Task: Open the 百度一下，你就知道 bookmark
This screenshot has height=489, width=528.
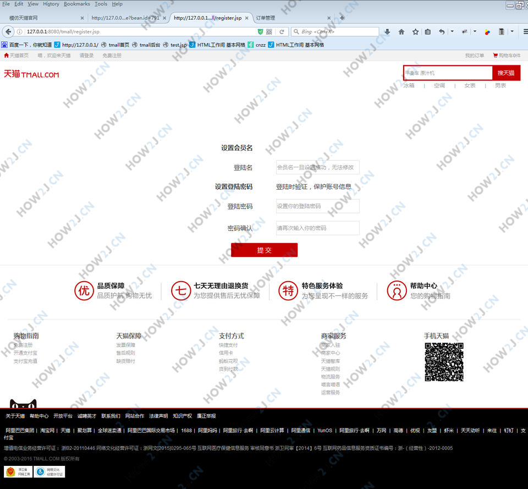Action: click(27, 45)
